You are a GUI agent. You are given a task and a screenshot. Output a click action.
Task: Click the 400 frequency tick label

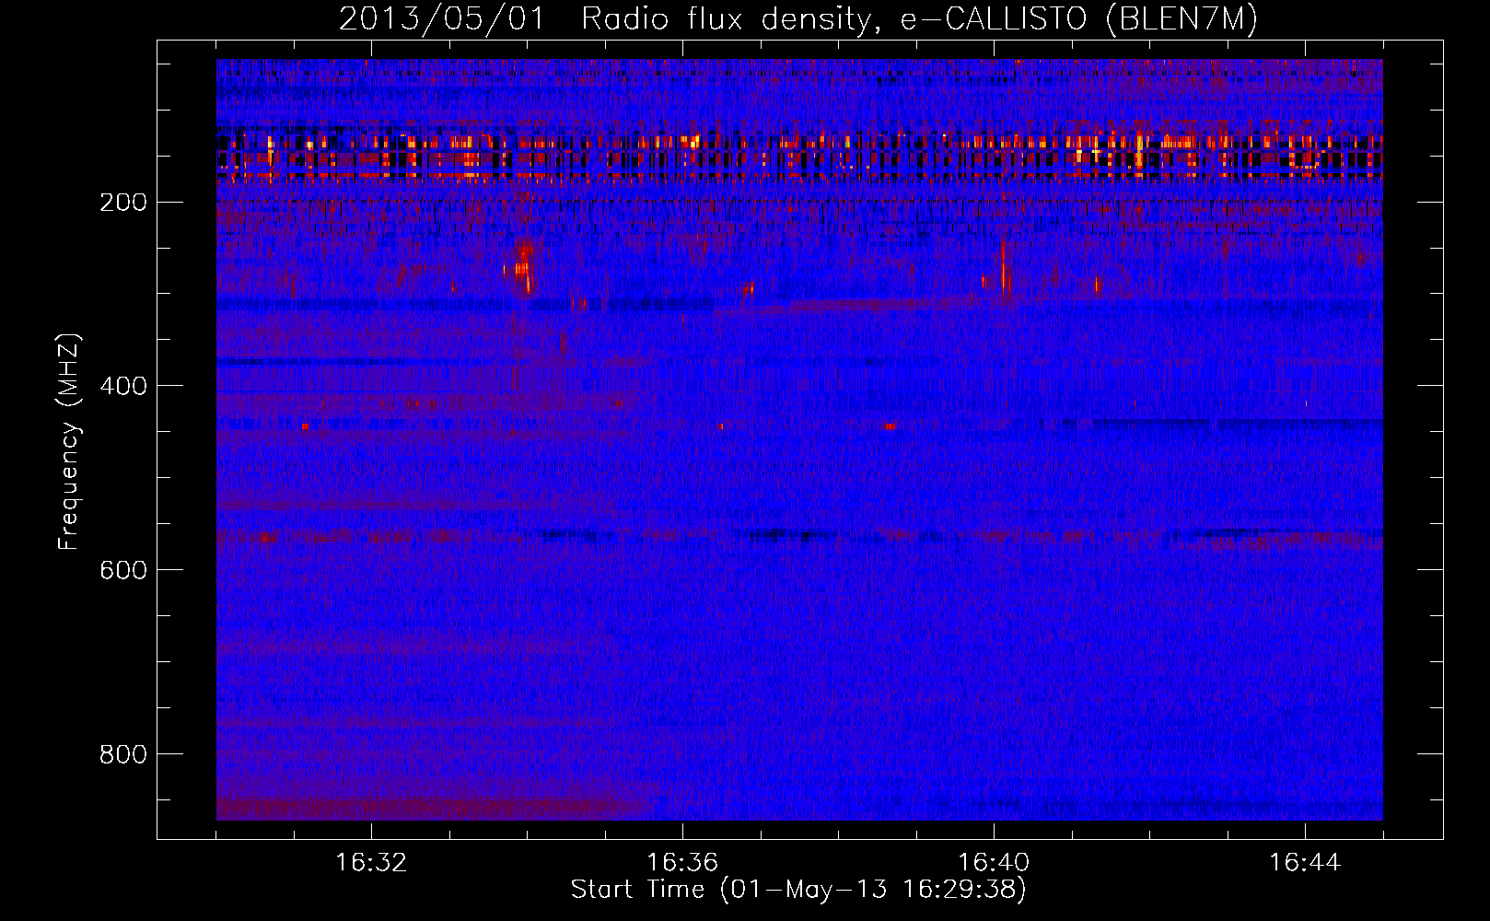click(122, 387)
